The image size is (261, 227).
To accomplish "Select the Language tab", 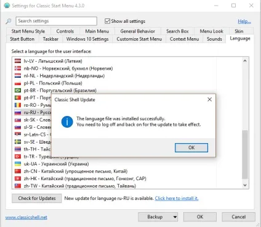I will pyautogui.click(x=240, y=38).
